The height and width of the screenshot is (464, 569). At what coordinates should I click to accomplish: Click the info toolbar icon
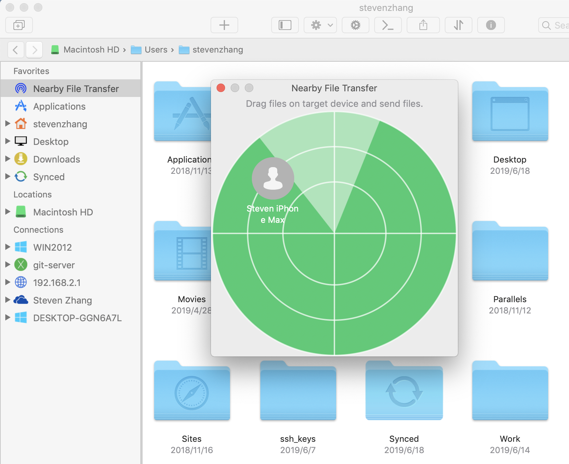click(x=491, y=25)
